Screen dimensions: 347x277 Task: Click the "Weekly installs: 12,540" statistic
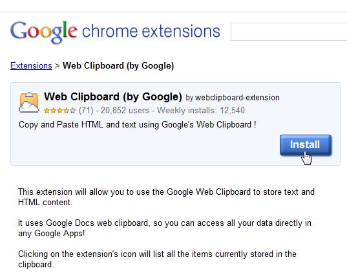201,111
